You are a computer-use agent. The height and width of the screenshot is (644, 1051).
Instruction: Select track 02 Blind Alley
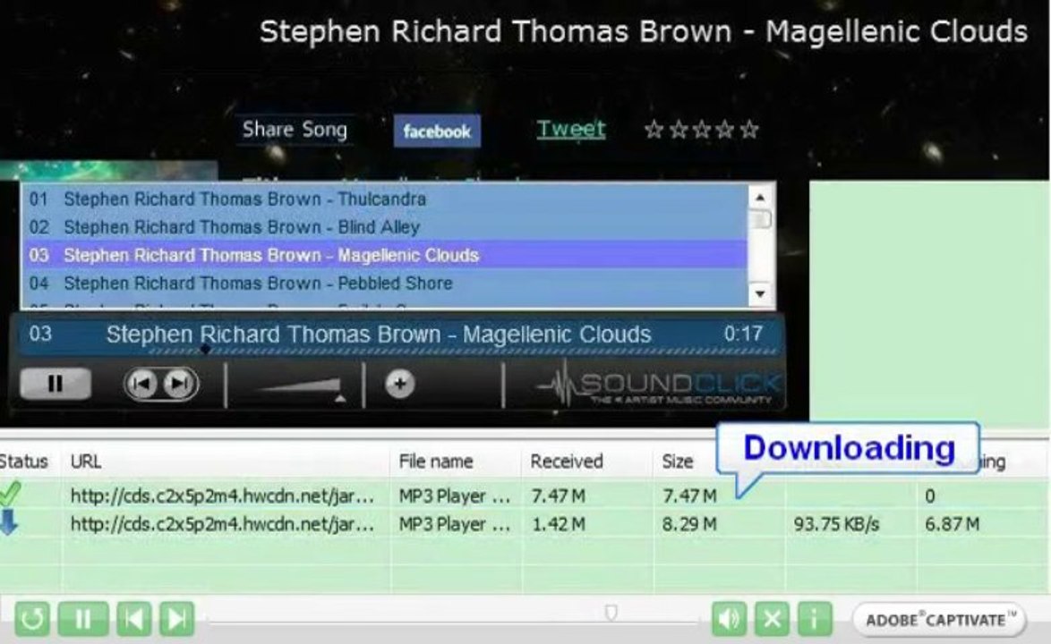pos(385,227)
